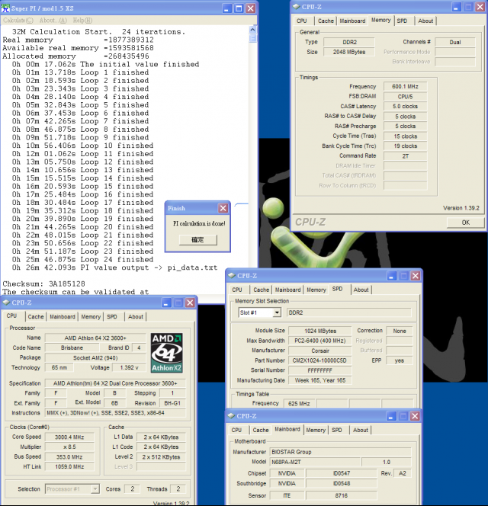Switch to Cache tab in CPU window
Screen dimensions: 488x506
tap(36, 316)
